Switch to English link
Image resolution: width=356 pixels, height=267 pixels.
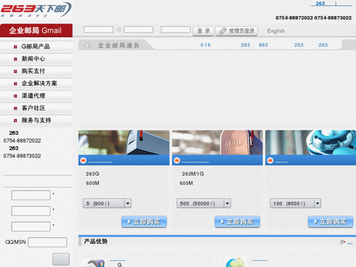tap(276, 31)
